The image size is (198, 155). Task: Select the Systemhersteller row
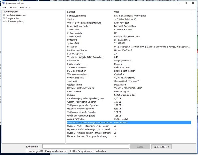[x=129, y=33]
